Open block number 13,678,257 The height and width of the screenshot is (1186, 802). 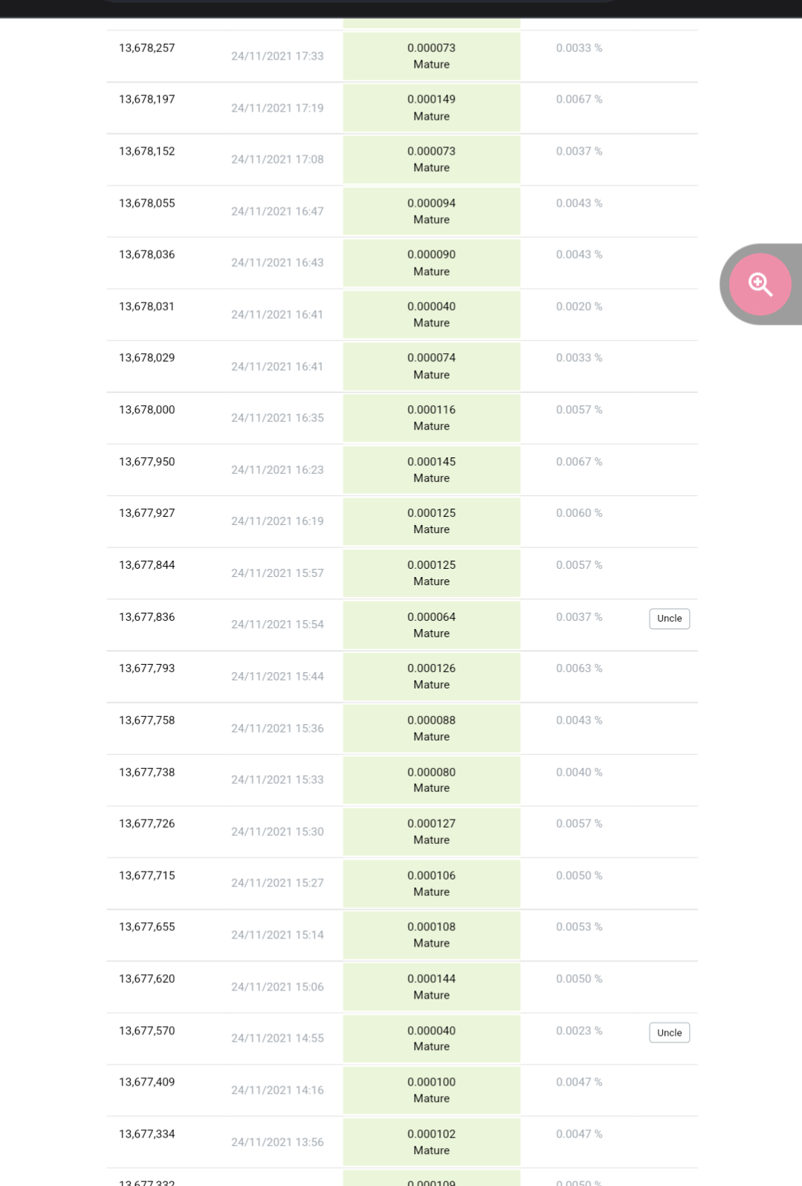click(x=147, y=48)
